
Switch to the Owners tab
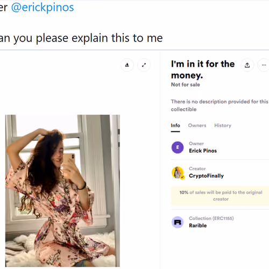(197, 125)
